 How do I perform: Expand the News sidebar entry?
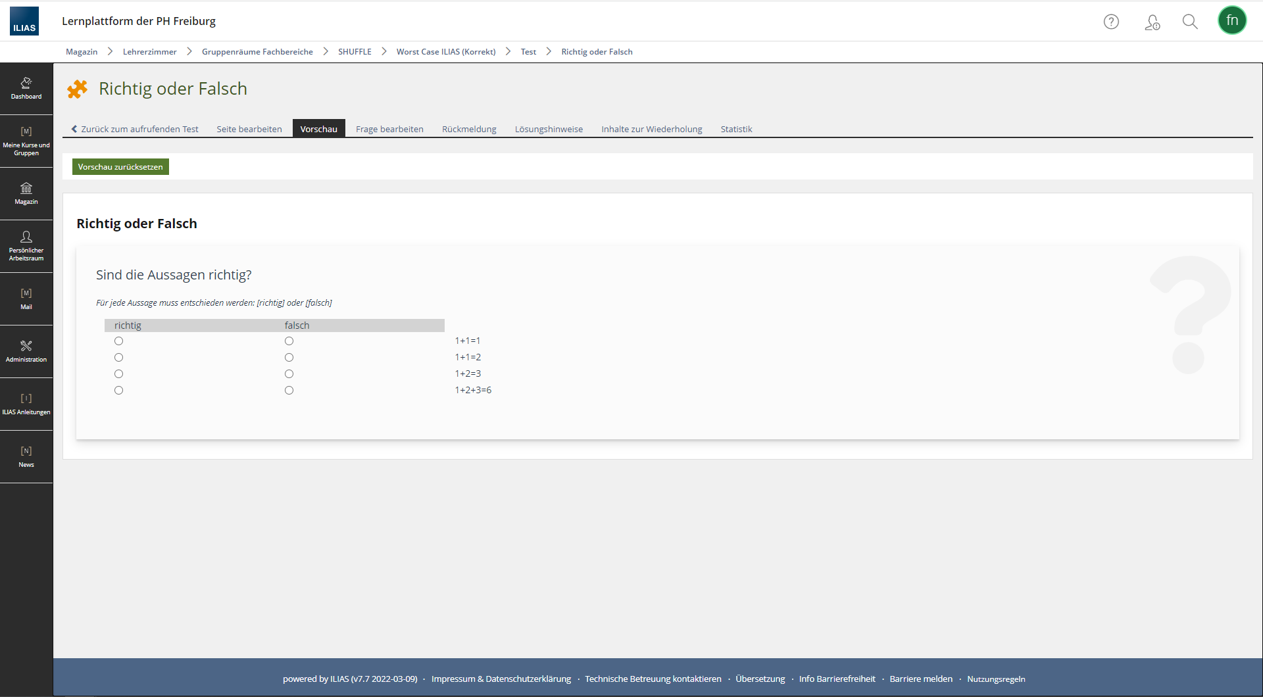pos(26,456)
